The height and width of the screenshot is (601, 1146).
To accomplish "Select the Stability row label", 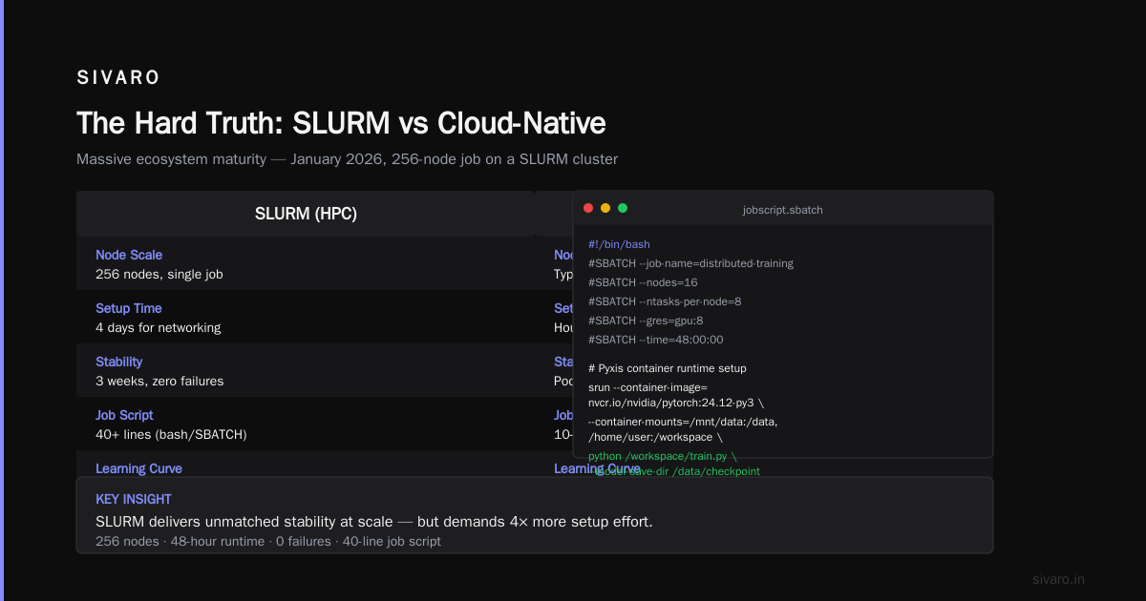I will [x=119, y=362].
